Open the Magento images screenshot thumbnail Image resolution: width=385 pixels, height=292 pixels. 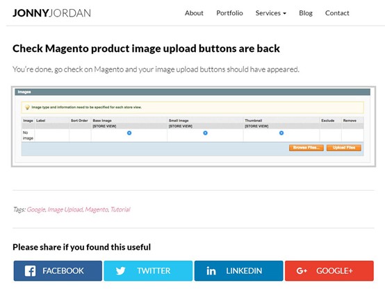coord(193,127)
